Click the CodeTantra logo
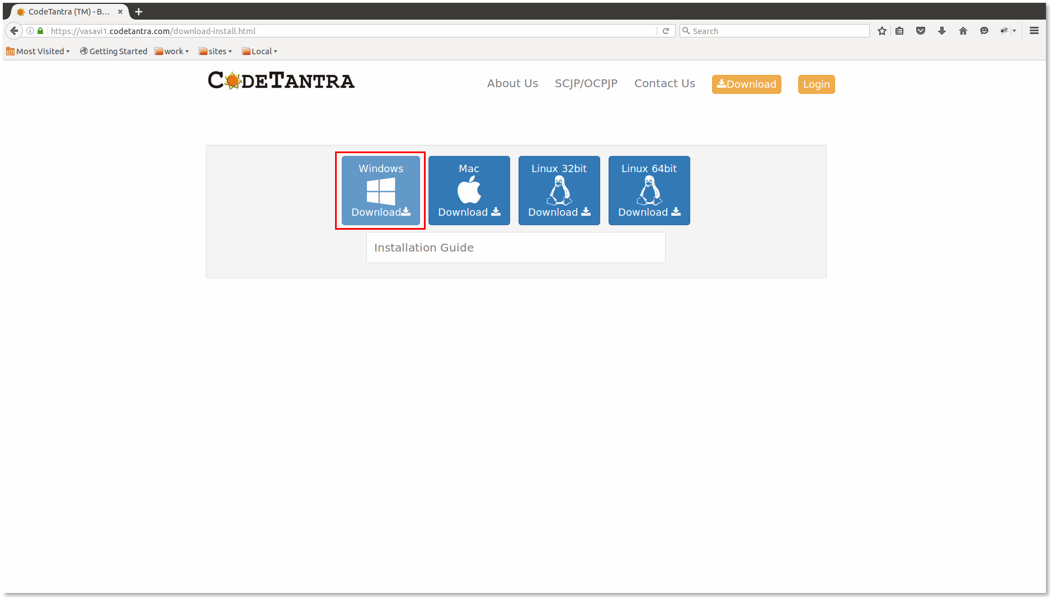The image size is (1051, 598). pos(281,81)
